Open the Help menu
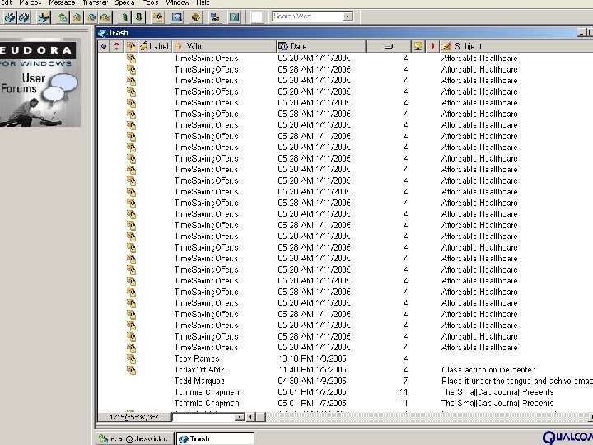The image size is (593, 445). [203, 2]
